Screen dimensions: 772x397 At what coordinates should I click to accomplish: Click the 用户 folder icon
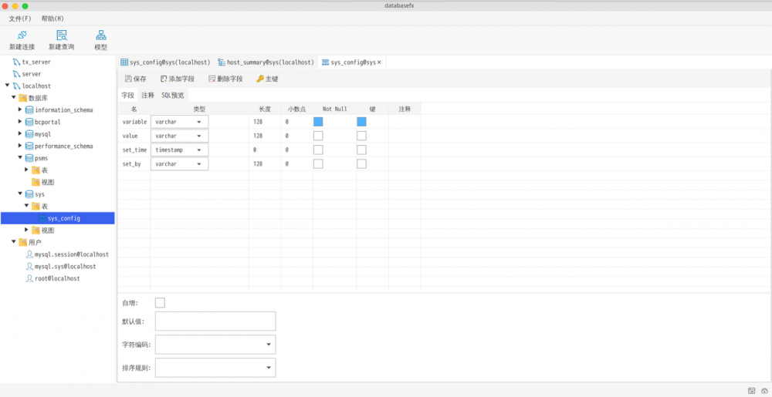click(x=22, y=242)
